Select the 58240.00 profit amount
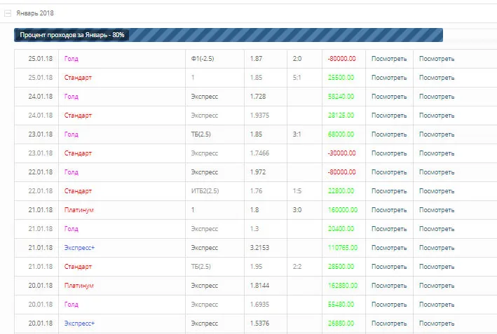Screen dimensions: 497x334 pos(341,97)
